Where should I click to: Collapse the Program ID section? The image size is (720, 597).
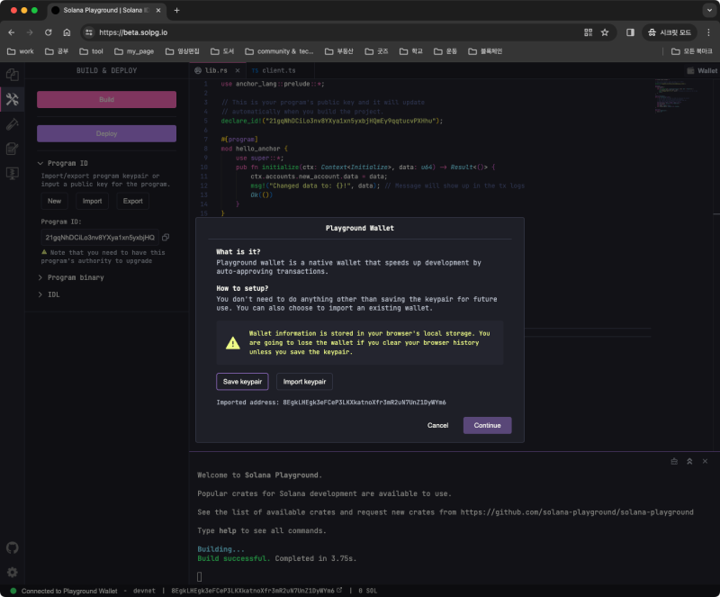[x=63, y=163]
